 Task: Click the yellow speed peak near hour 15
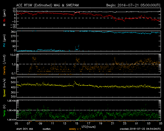click(x=75, y=82)
